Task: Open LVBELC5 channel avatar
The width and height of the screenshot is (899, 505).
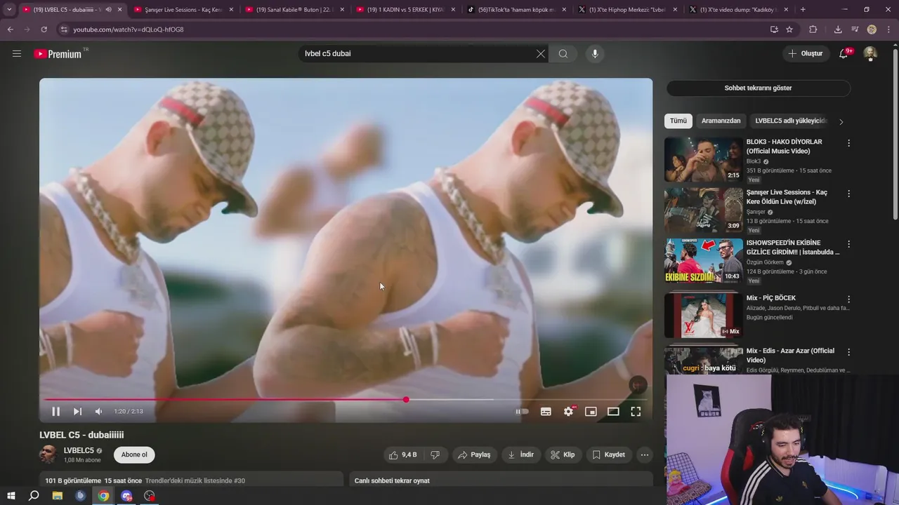Action: 48,454
